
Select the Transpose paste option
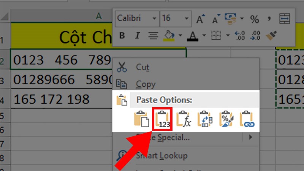(206, 119)
